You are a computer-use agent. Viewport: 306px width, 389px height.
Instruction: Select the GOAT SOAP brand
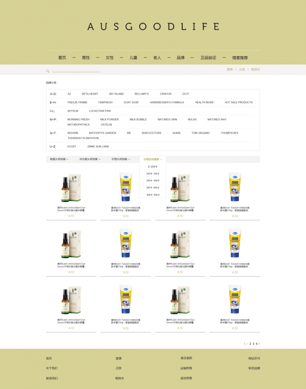tap(131, 102)
